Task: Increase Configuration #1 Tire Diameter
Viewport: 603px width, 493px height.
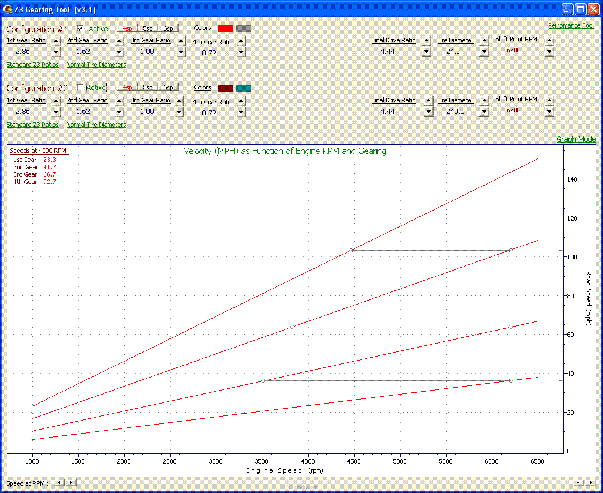Action: point(484,41)
